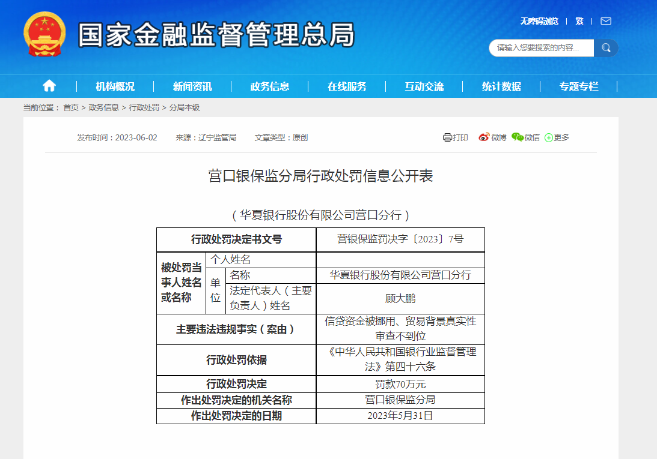Open the 在线服务 navigation menu
The width and height of the screenshot is (657, 459).
347,86
